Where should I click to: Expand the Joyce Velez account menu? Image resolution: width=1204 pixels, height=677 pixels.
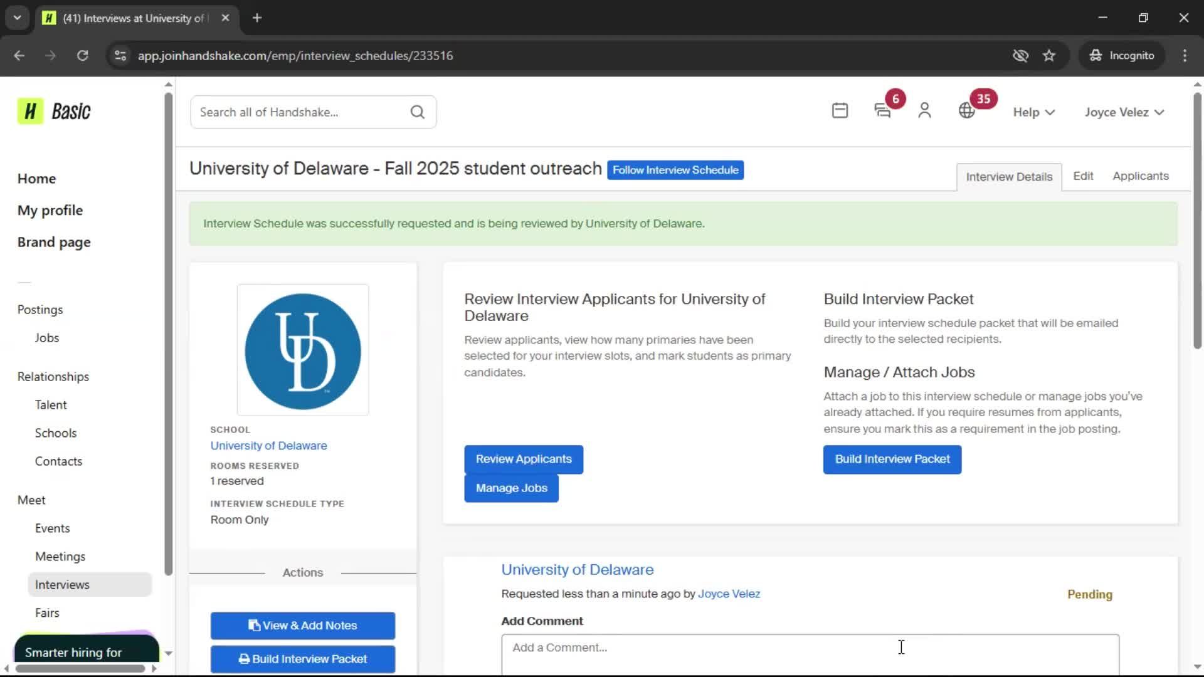tap(1124, 112)
